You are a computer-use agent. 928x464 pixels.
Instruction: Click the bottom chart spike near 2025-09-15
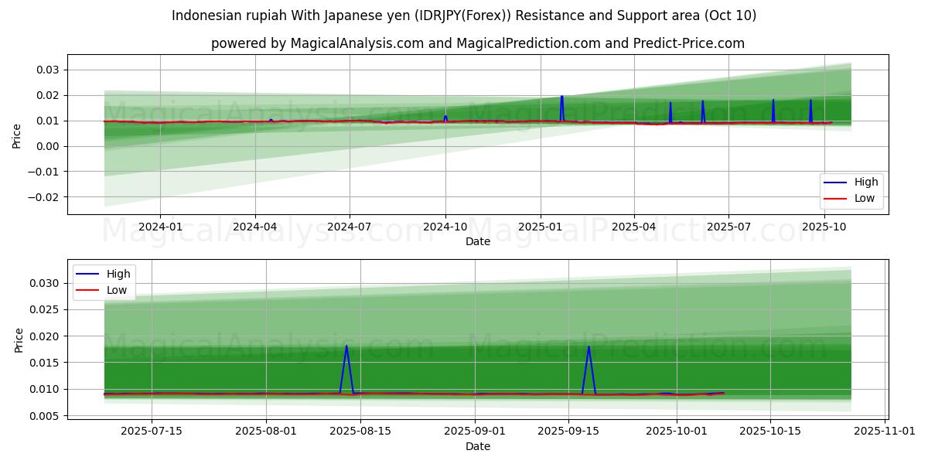coord(589,348)
